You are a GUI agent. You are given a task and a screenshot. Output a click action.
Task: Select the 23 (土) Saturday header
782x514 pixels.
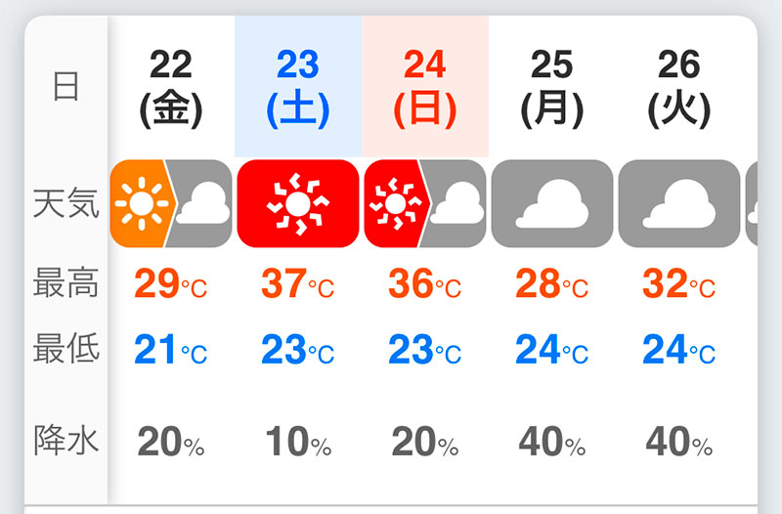click(298, 88)
